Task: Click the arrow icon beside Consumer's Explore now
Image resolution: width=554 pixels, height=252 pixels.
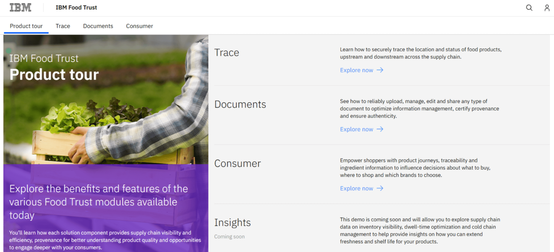Action: coord(380,188)
